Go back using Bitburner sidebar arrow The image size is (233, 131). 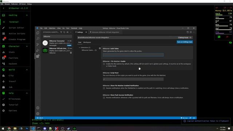(4, 8)
